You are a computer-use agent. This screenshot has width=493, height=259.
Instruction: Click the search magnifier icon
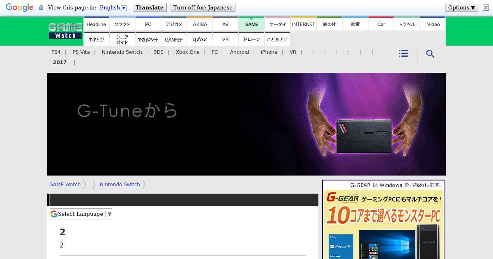coord(430,54)
